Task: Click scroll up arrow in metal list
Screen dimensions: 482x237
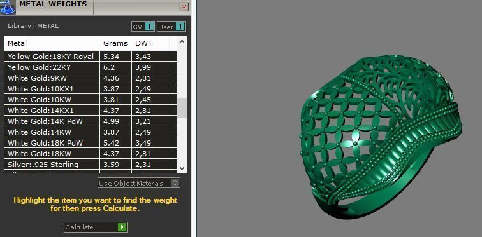Action: (182, 41)
